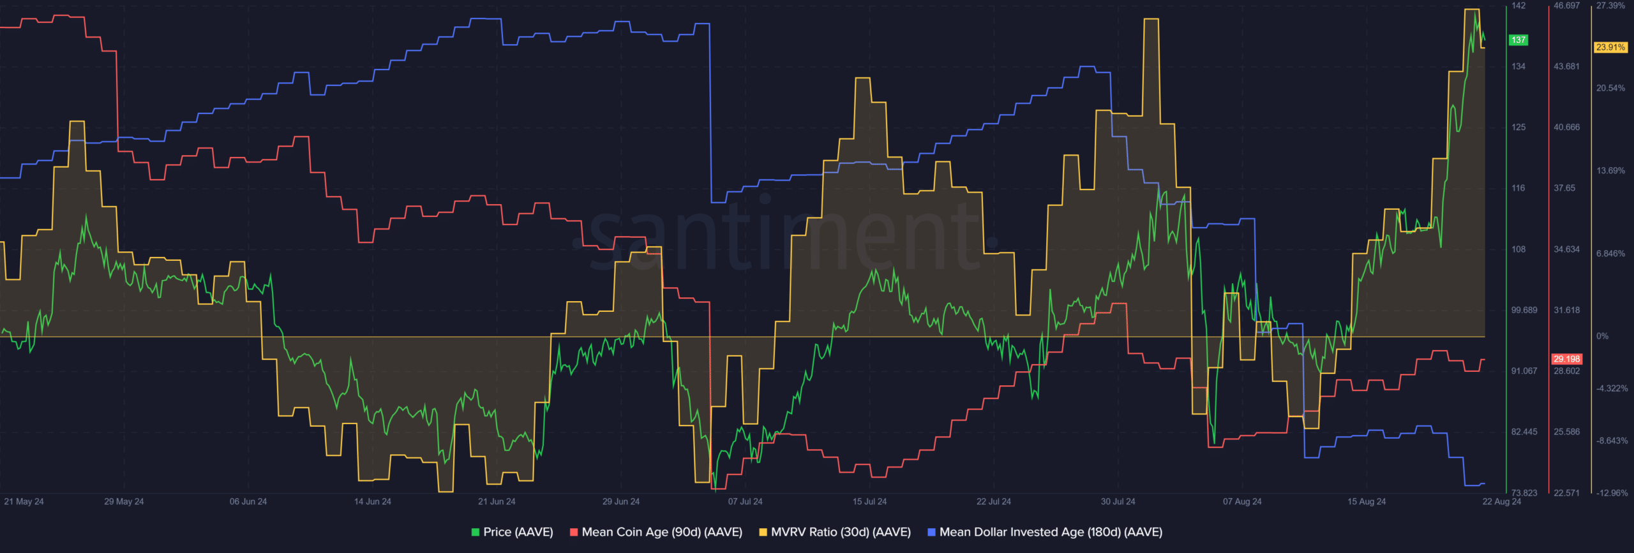1634x553 pixels.
Task: Click the 73.823 price axis value
Action: [1524, 493]
